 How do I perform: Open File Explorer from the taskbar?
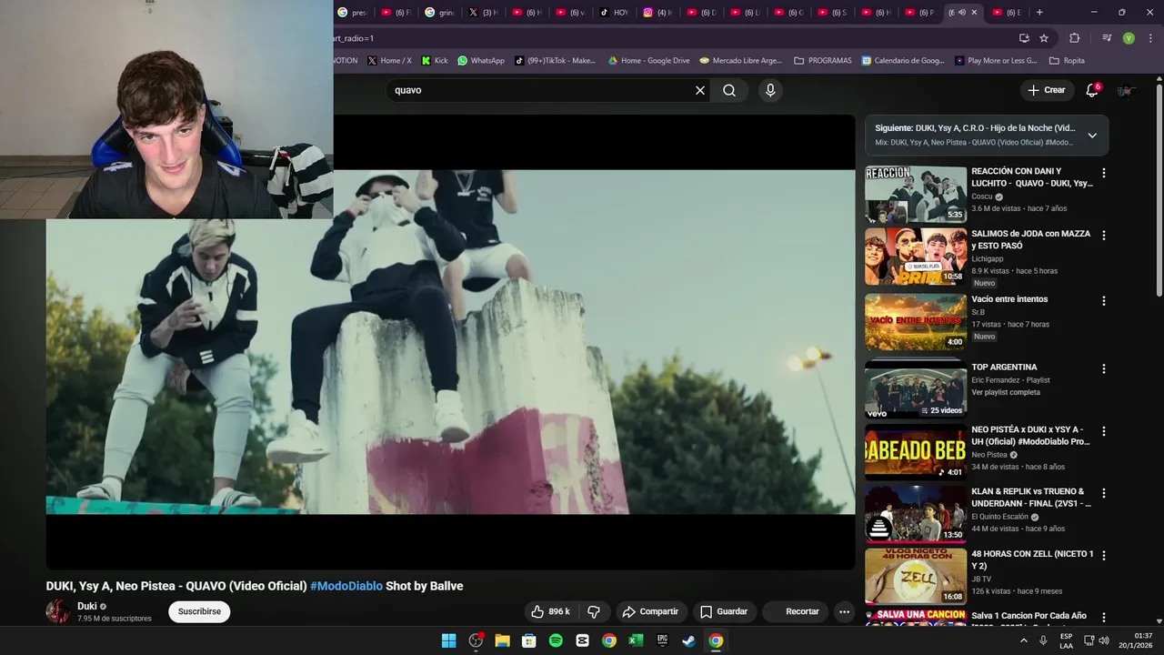pos(502,640)
